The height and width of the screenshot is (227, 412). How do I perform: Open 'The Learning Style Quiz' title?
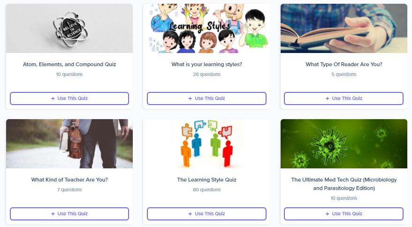(x=206, y=180)
